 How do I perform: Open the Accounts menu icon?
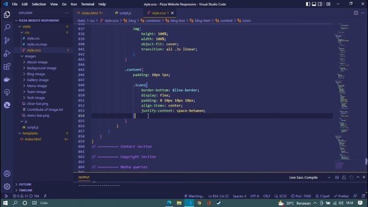(7, 174)
